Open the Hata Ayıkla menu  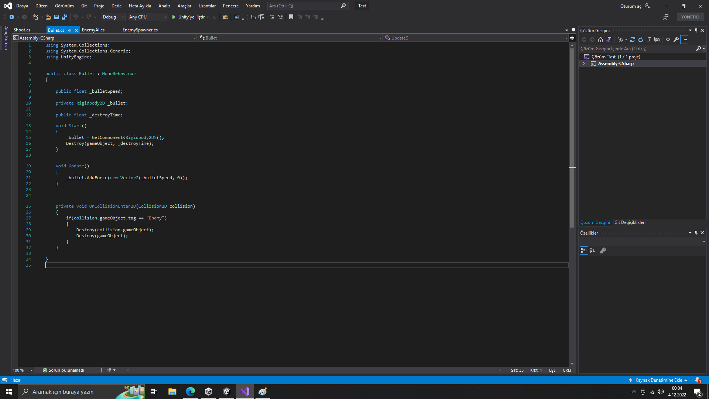140,6
